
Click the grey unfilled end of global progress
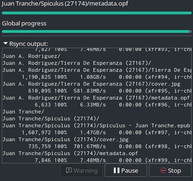pyautogui.click(x=190, y=31)
